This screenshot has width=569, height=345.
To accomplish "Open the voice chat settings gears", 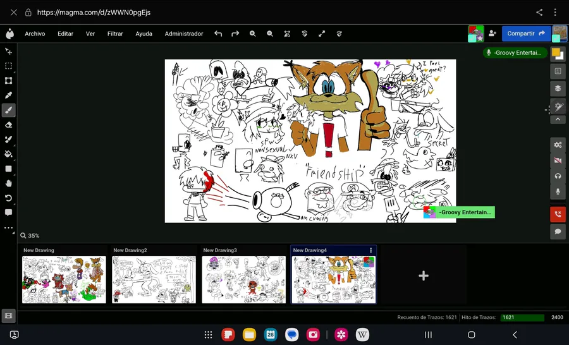I will click(x=558, y=145).
